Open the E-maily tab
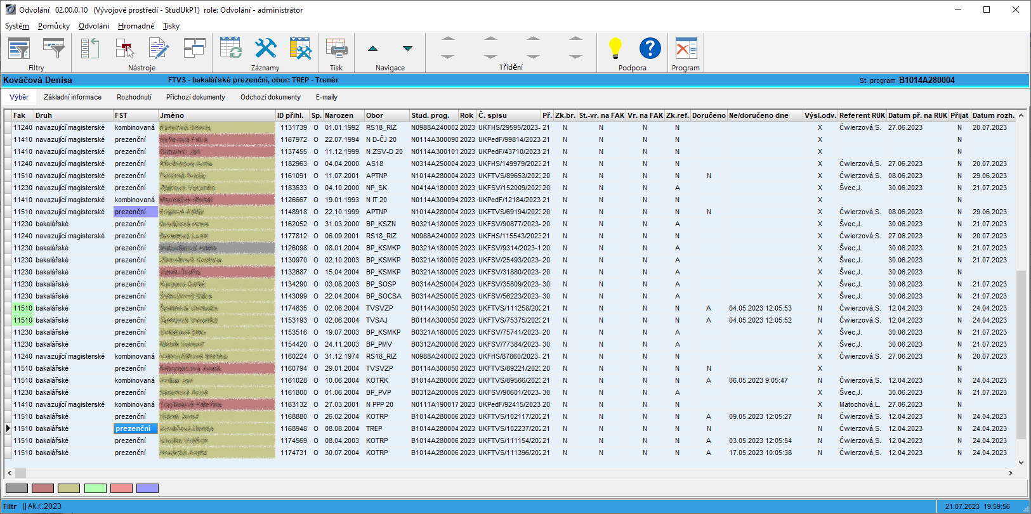1031x514 pixels. (326, 97)
